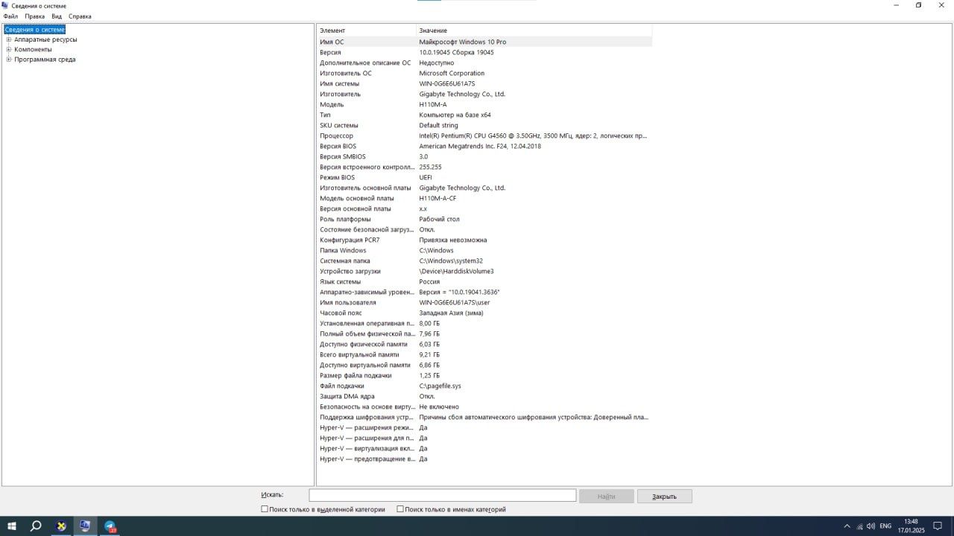Select Размер файла подкачки row
Image resolution: width=954 pixels, height=536 pixels.
[484, 376]
